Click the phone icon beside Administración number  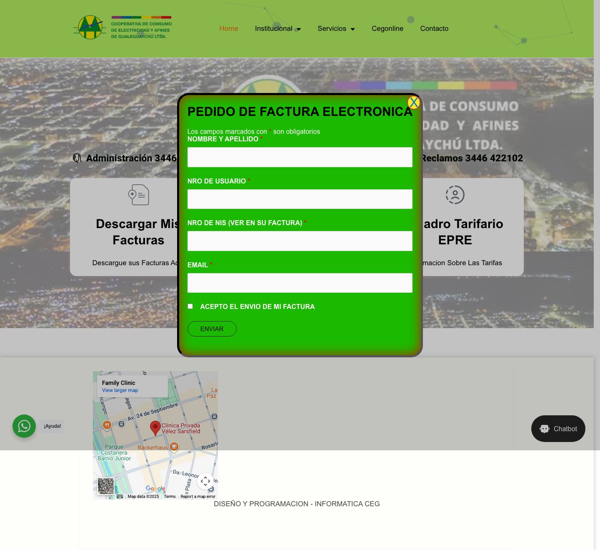(x=77, y=158)
